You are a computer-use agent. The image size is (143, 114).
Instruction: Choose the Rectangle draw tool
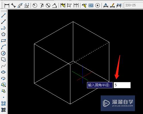pyautogui.click(x=3, y=41)
